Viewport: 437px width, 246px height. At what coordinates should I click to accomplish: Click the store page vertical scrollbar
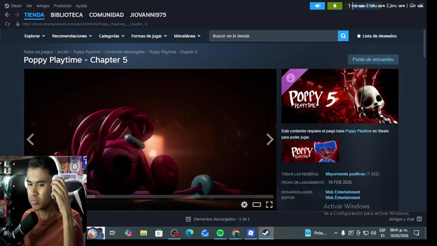click(424, 44)
